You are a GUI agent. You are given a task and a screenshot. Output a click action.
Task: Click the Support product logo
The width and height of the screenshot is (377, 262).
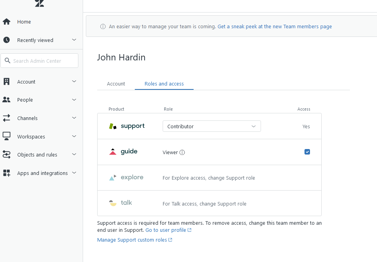(x=127, y=126)
